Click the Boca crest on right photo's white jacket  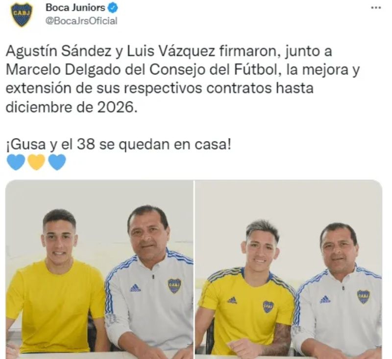363,296
